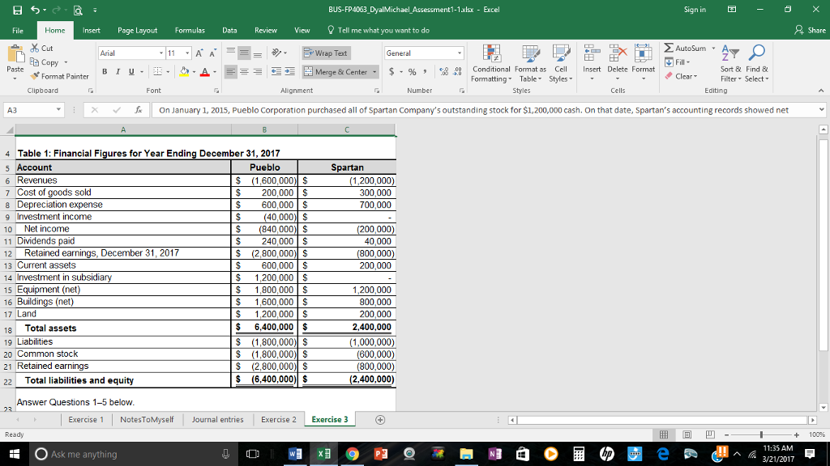Change text orientation
The width and height of the screenshot is (830, 466).
[276, 53]
